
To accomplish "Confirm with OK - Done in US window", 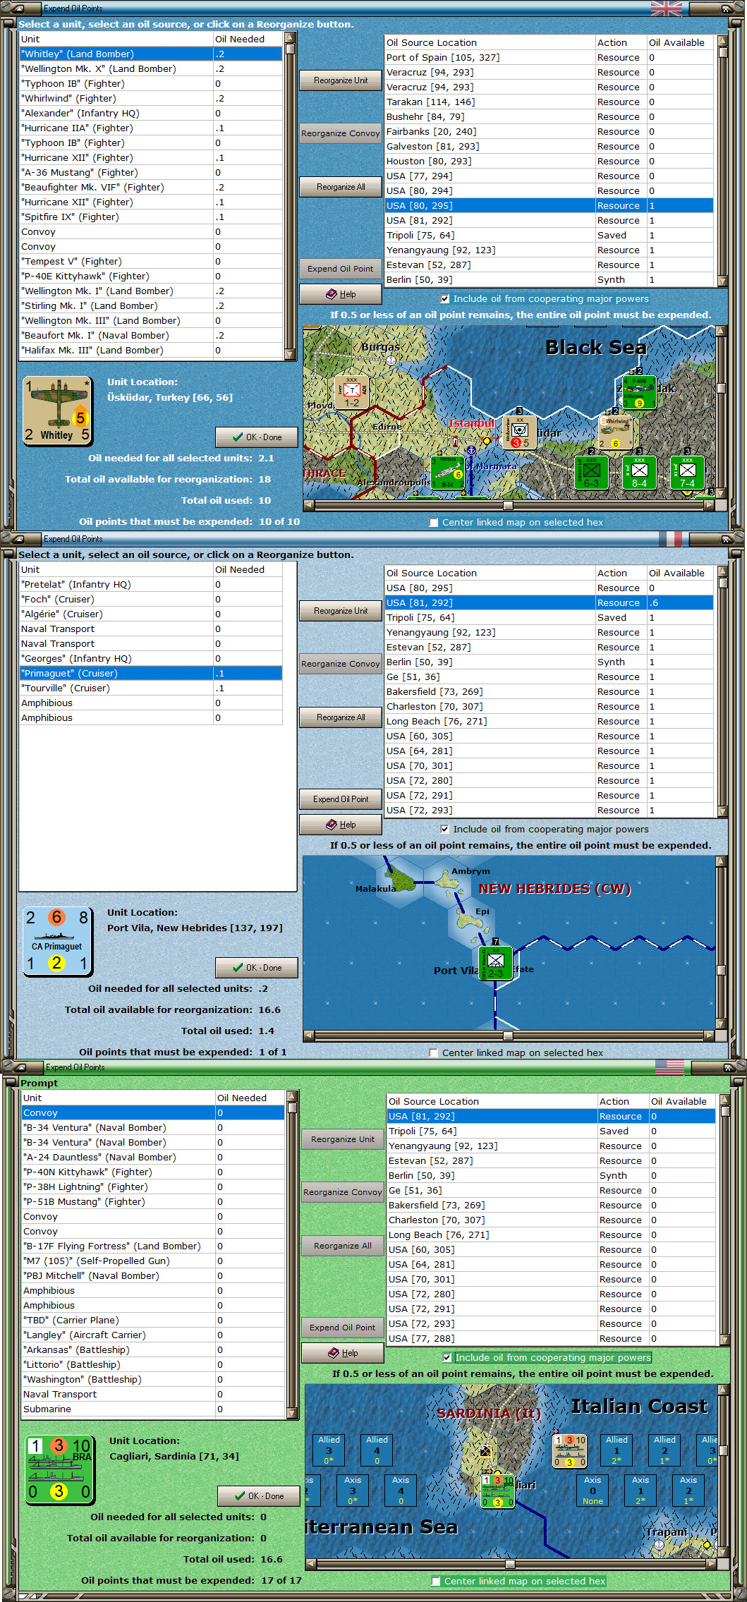I will (x=259, y=1496).
